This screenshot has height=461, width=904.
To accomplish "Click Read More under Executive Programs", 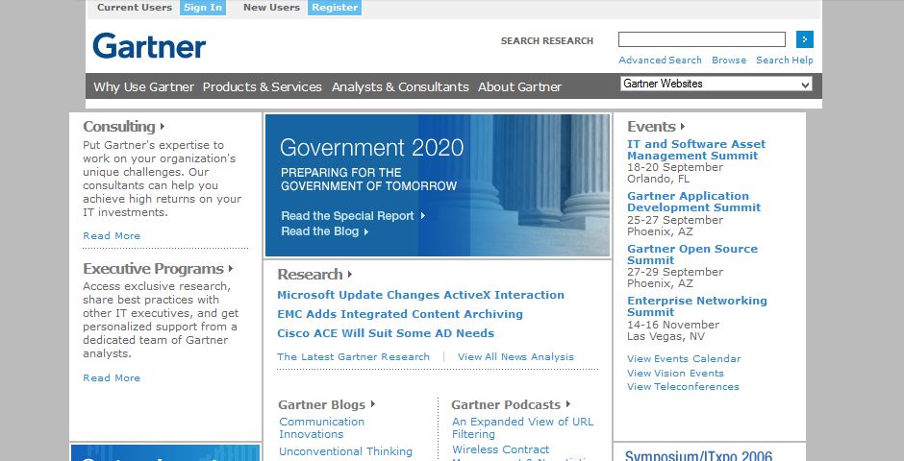I will point(112,378).
